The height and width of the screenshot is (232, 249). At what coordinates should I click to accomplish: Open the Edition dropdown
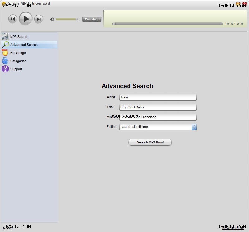coord(158,127)
